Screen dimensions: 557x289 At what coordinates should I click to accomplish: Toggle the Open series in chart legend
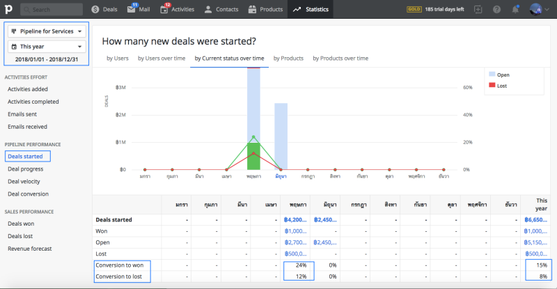click(499, 75)
